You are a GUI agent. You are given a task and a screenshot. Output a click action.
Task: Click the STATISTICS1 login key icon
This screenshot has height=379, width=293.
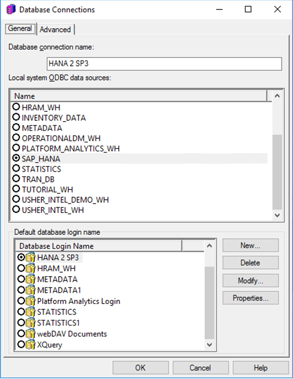click(30, 323)
